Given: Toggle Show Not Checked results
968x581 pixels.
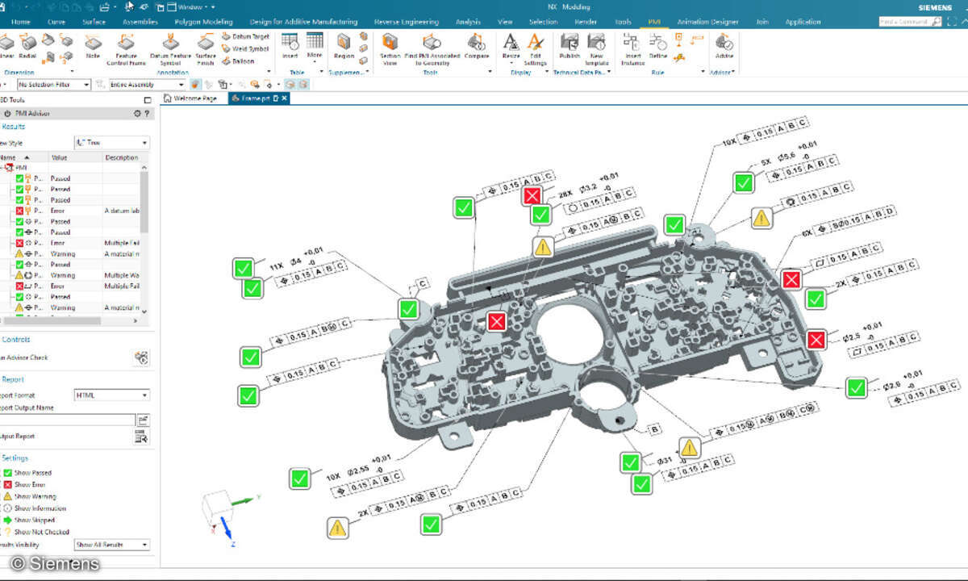Looking at the screenshot, I should click(35, 532).
